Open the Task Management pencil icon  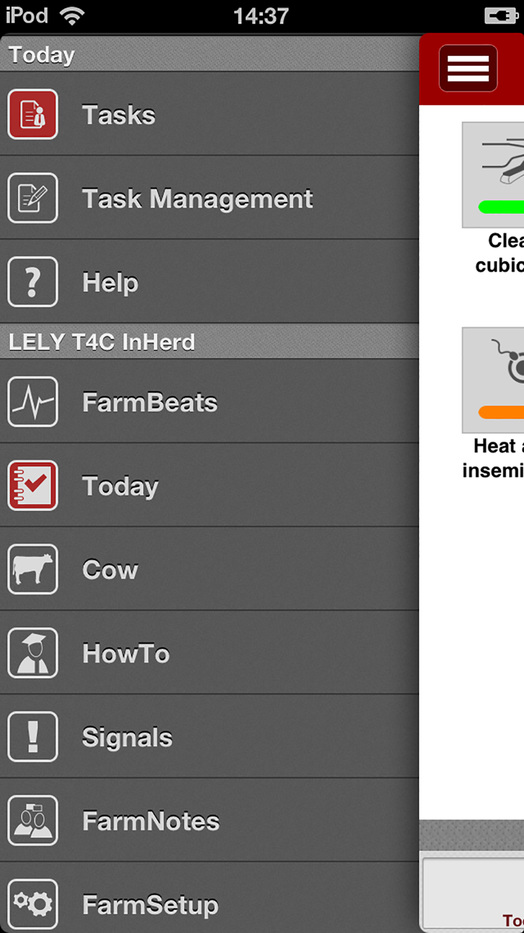click(32, 198)
